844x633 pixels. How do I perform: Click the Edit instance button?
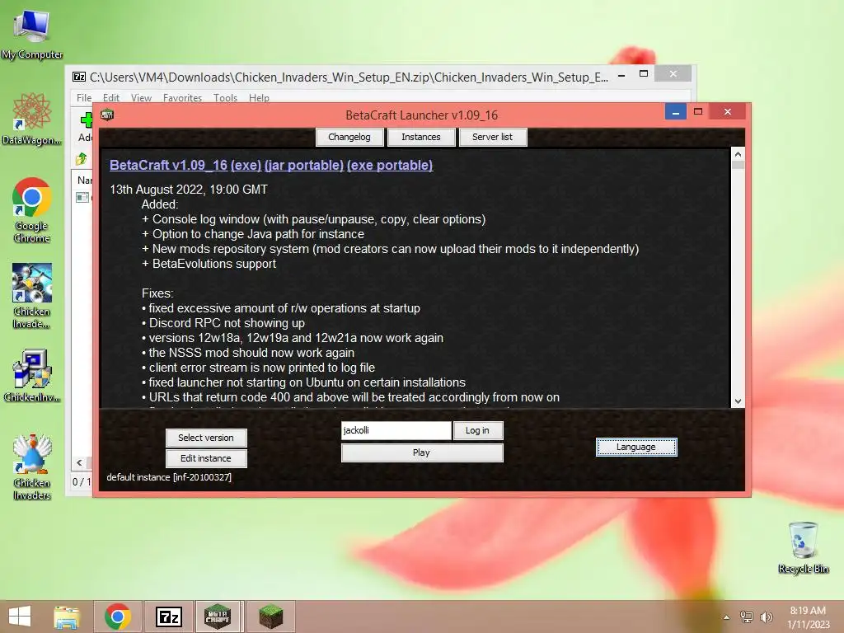click(206, 458)
